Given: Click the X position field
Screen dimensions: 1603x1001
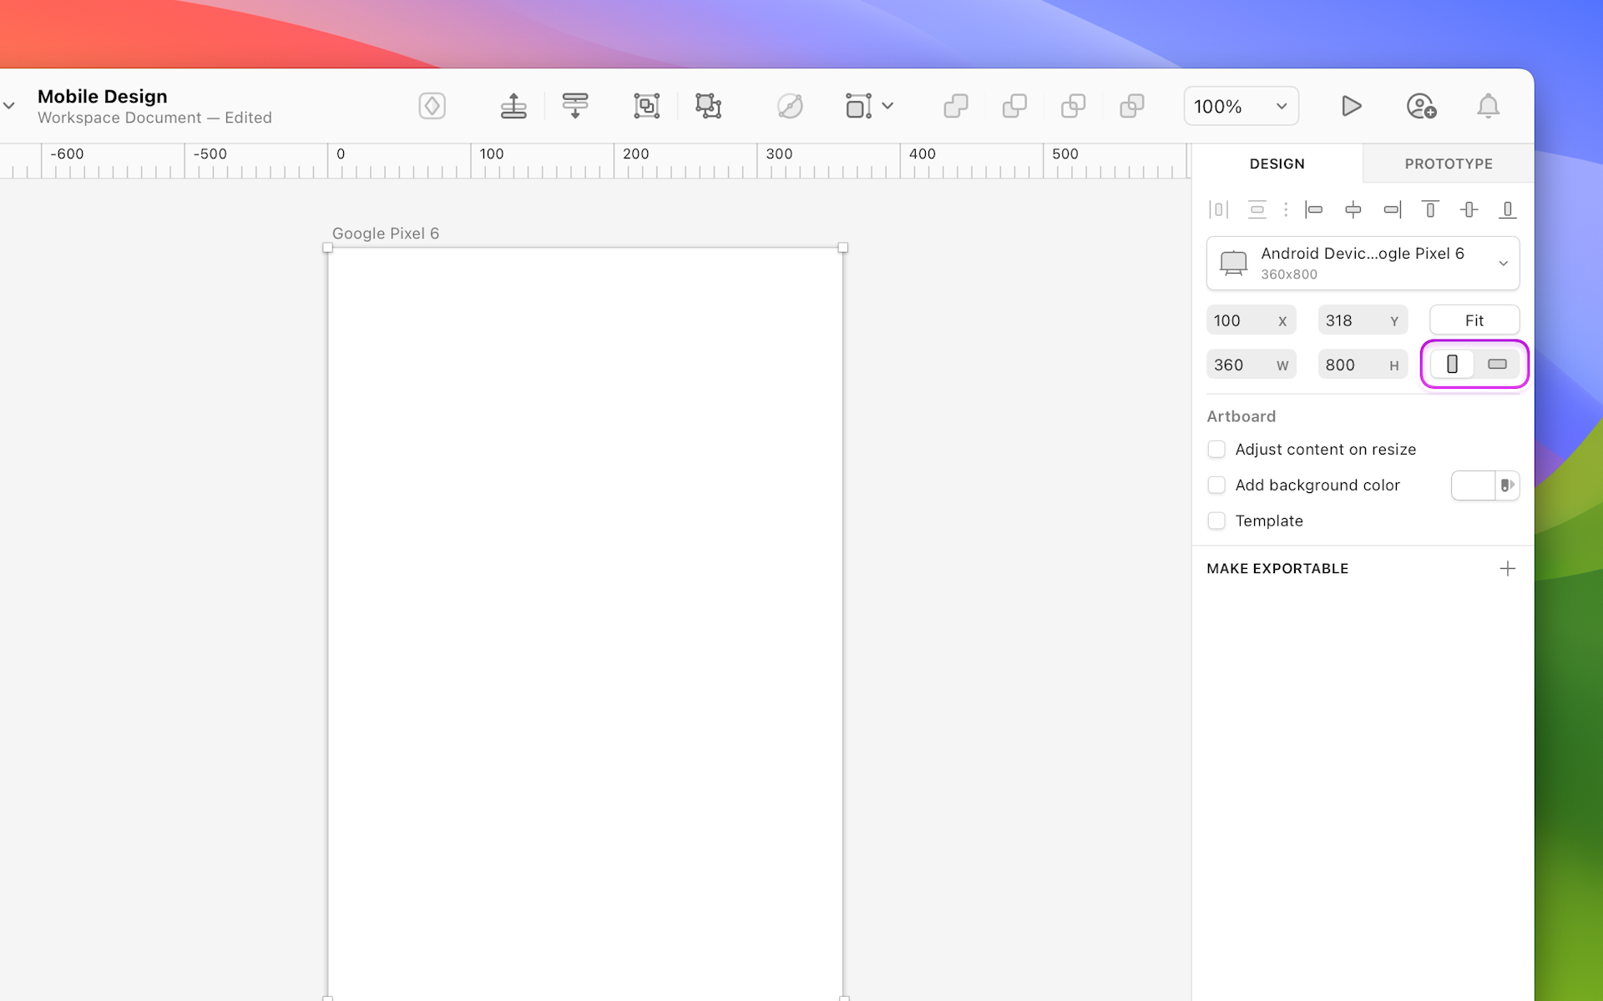Looking at the screenshot, I should 1251,320.
